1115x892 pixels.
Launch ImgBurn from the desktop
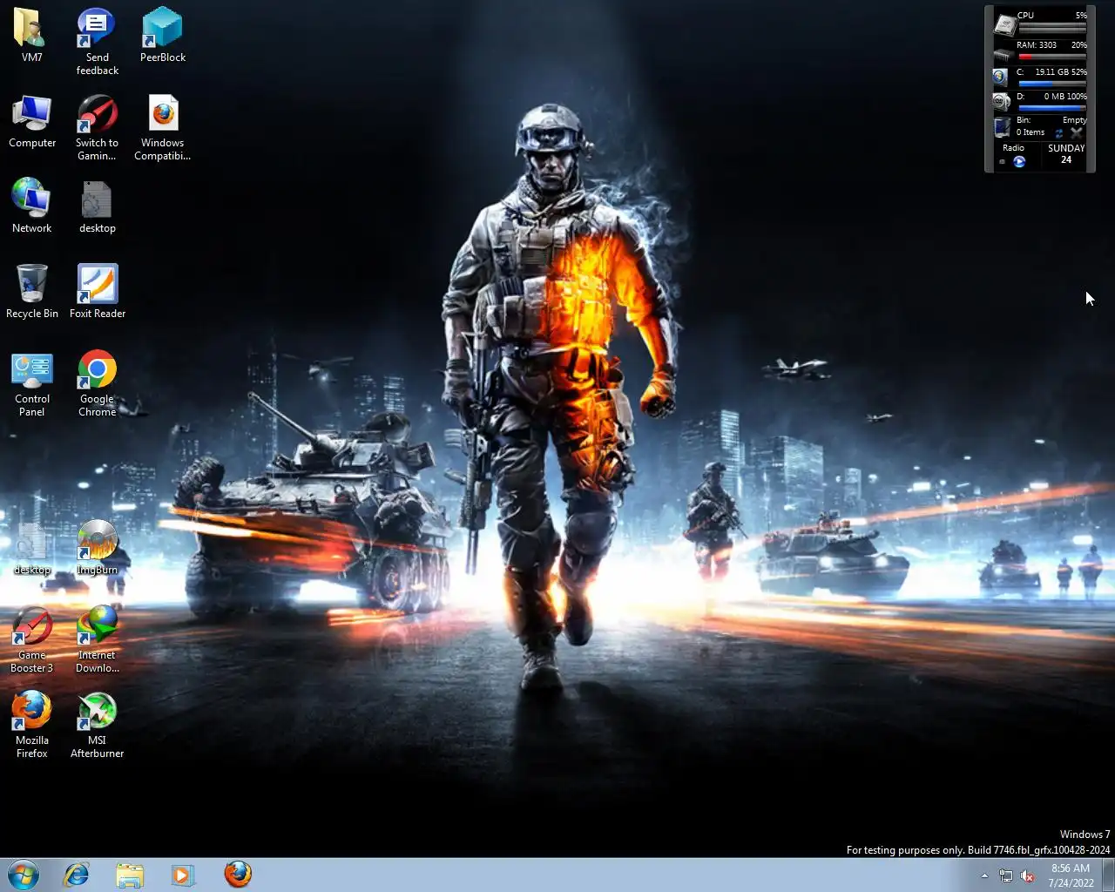pos(97,548)
